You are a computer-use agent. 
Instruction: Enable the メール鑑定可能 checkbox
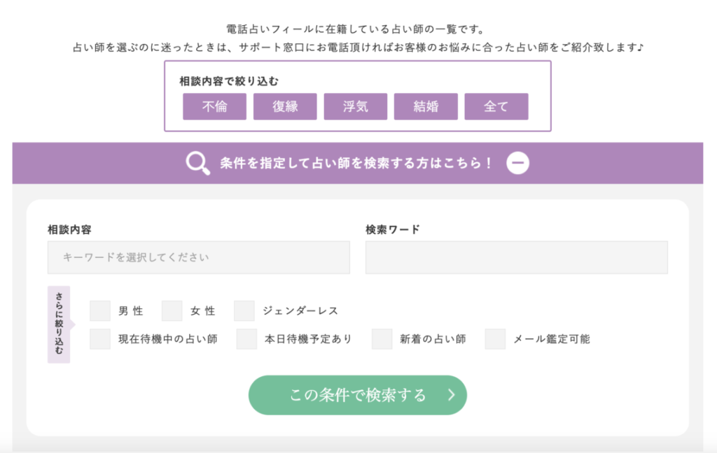tap(495, 339)
